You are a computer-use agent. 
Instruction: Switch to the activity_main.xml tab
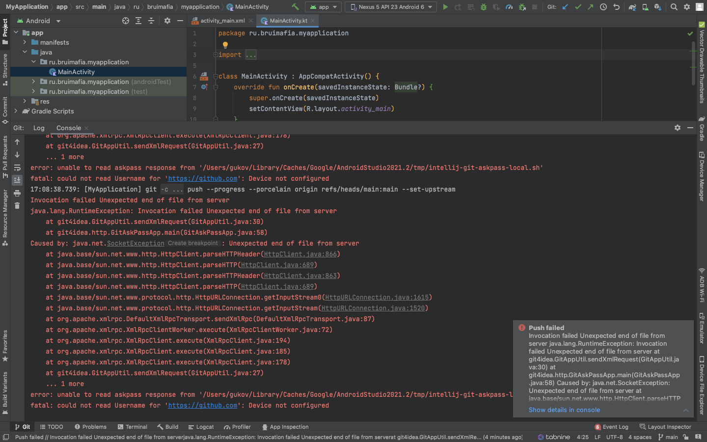click(223, 21)
